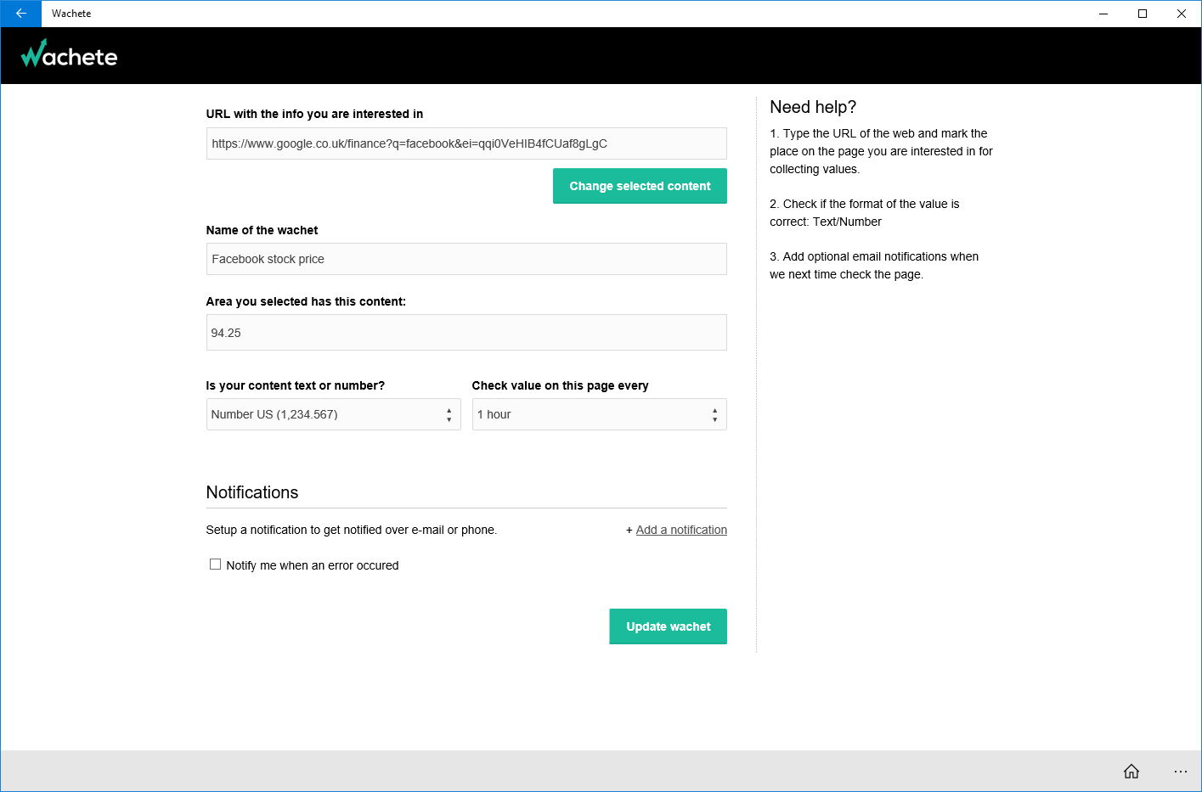This screenshot has height=792, width=1202.
Task: Enable Notify me when an error occured
Action: pos(216,565)
